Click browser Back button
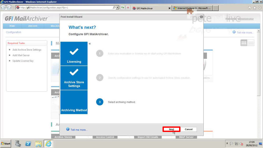This screenshot has height=148, width=263. (3, 7)
